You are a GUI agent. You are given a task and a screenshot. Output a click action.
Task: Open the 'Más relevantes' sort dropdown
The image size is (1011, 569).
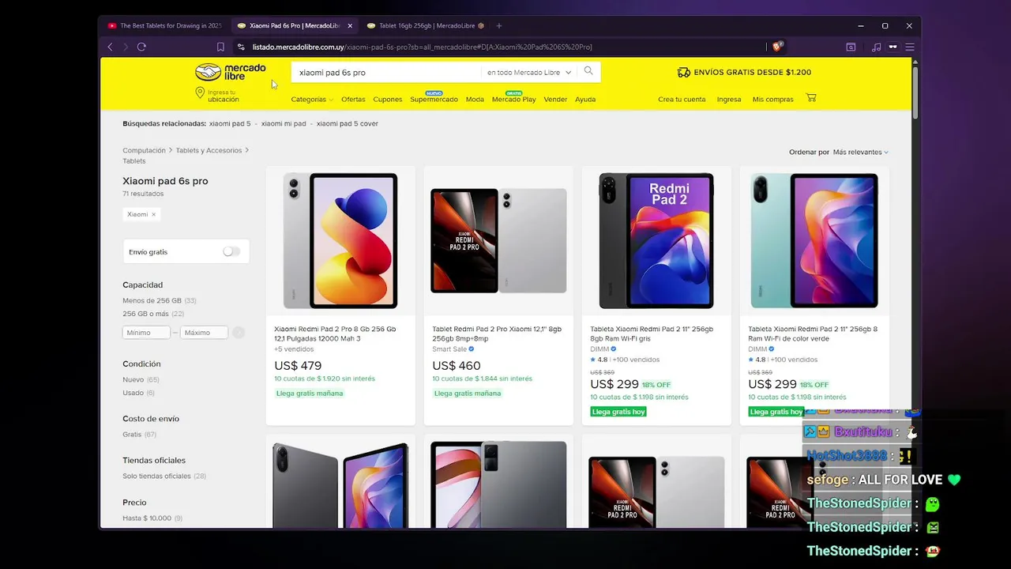click(860, 152)
